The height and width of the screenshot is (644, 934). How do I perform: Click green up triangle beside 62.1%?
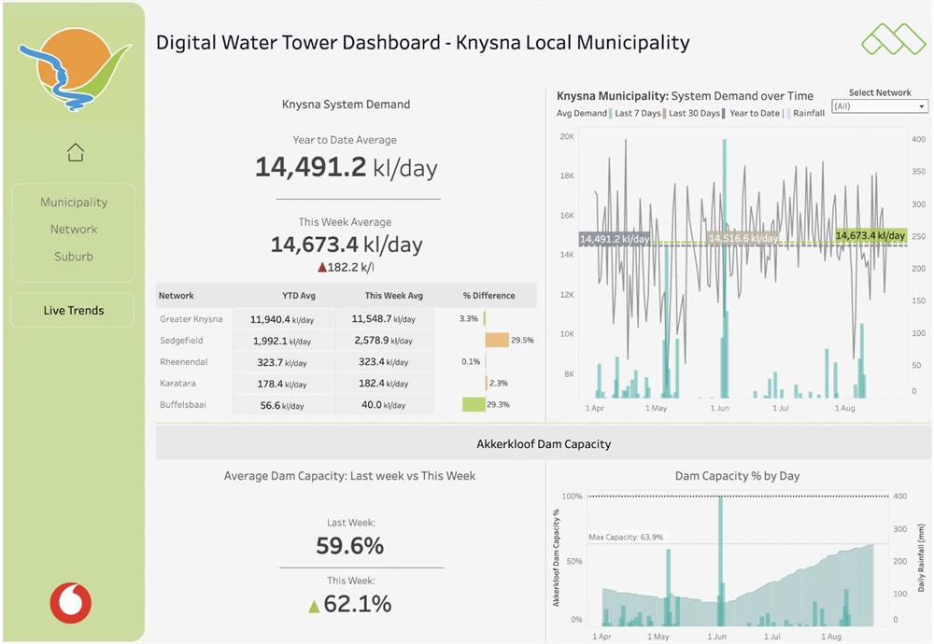pos(314,607)
